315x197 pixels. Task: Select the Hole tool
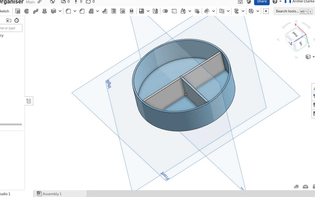[123, 11]
